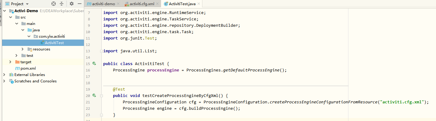
Task: Click line number 16 in the gutter
Action: [x=88, y=70]
